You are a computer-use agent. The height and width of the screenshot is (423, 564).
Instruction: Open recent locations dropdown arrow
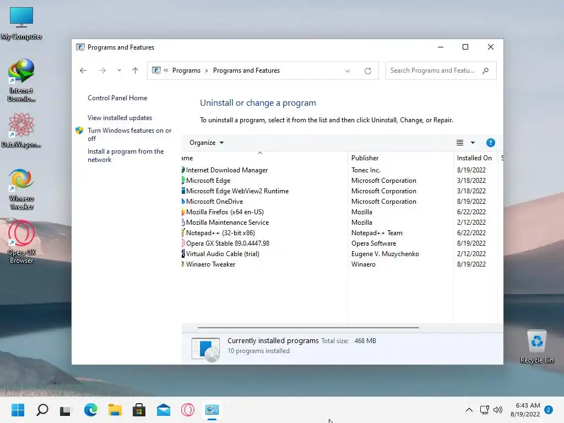pyautogui.click(x=119, y=70)
